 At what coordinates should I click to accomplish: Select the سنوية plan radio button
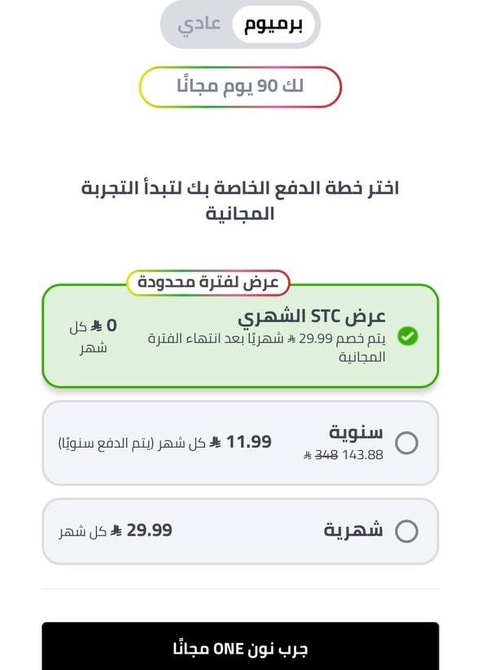click(x=406, y=443)
